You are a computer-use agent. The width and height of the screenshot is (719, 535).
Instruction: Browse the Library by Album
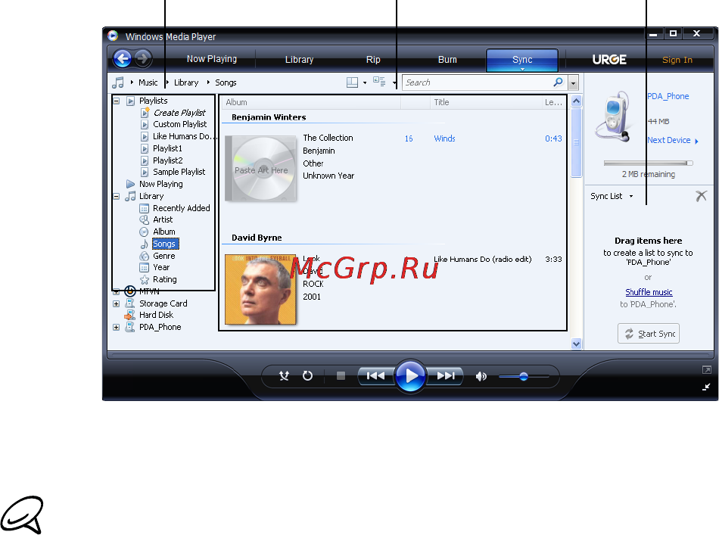[163, 232]
